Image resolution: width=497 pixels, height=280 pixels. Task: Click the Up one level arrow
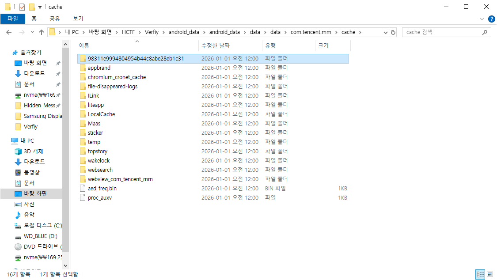coord(42,32)
